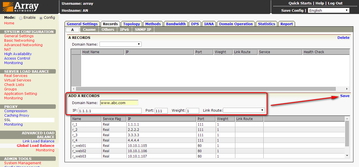This screenshot has width=359, height=167.
Task: Focus the Domain Name field containing www.abc.com
Action: [119, 103]
